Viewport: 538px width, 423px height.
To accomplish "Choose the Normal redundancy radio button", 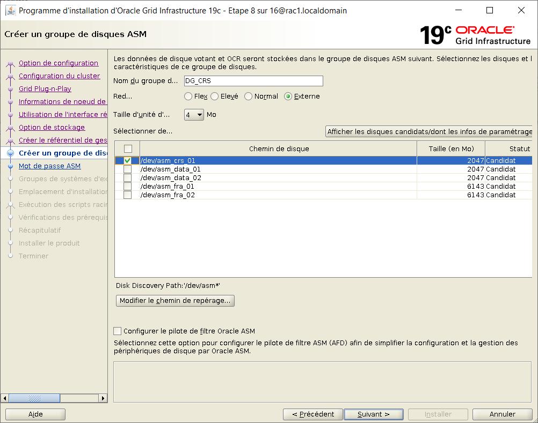I will pyautogui.click(x=248, y=97).
